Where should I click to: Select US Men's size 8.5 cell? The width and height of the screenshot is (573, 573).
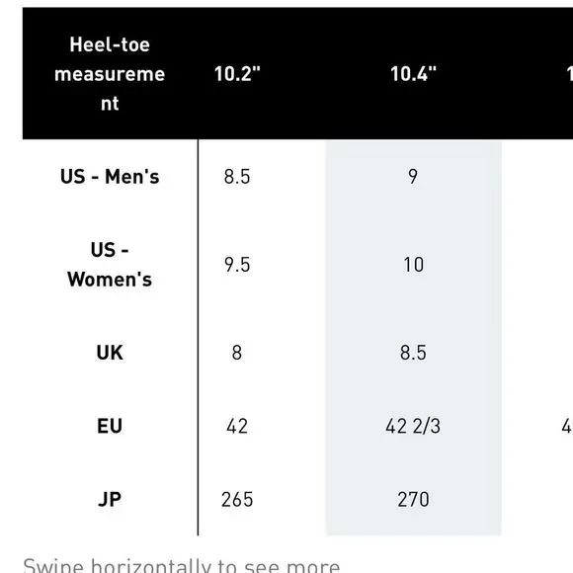[237, 177]
